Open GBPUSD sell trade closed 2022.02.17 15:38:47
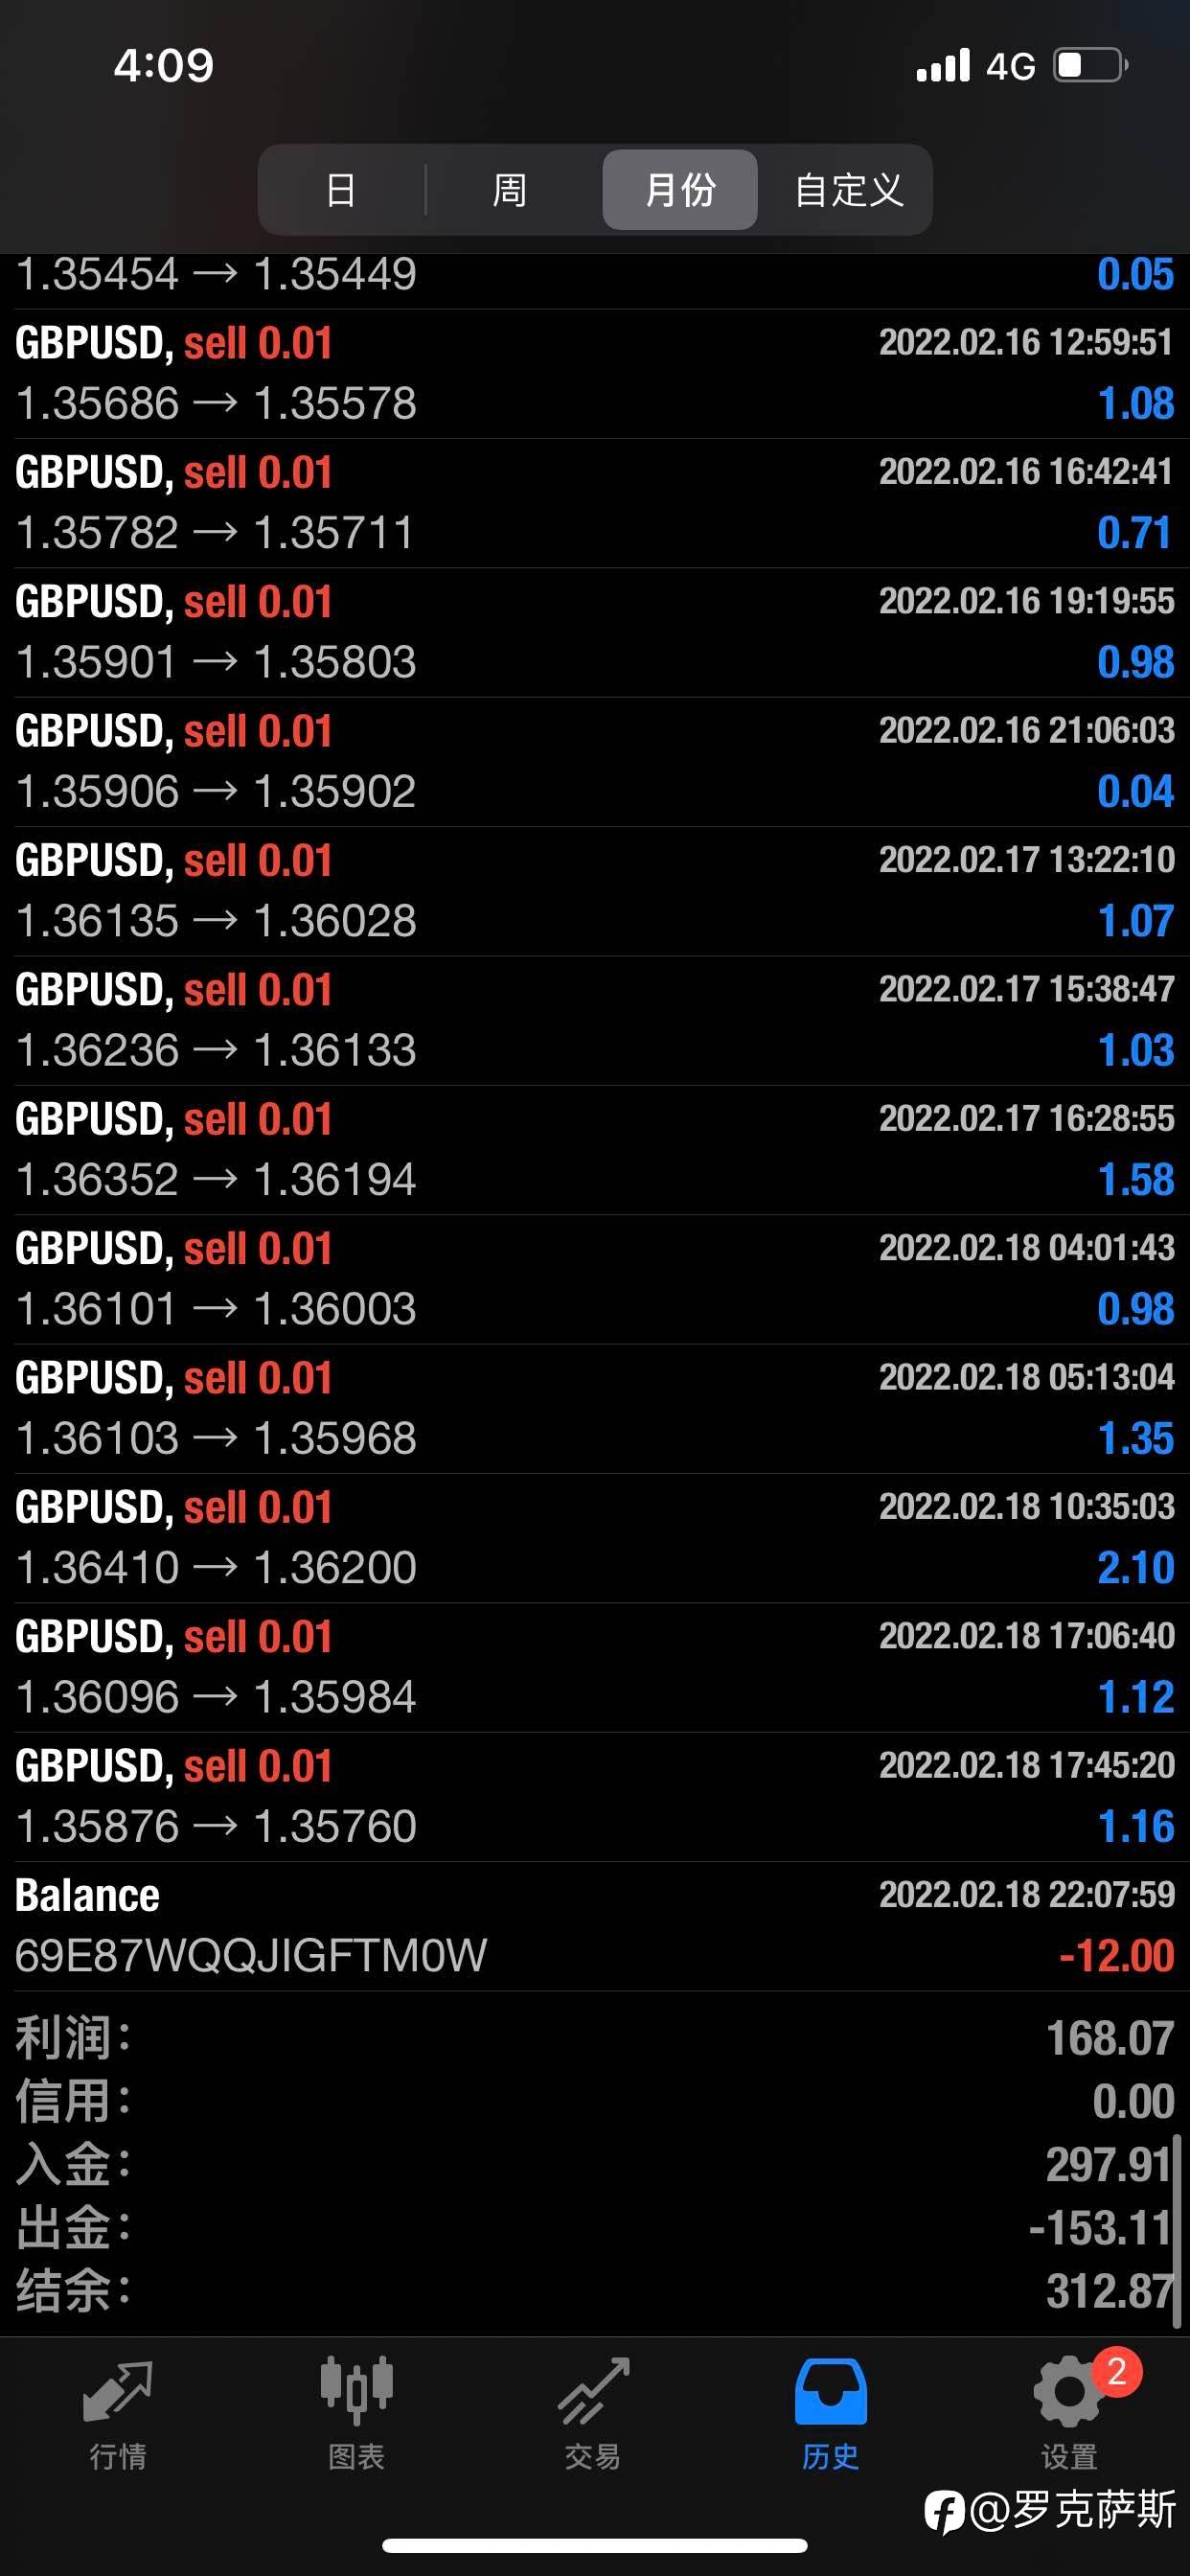Image resolution: width=1190 pixels, height=2576 pixels. tap(595, 1020)
